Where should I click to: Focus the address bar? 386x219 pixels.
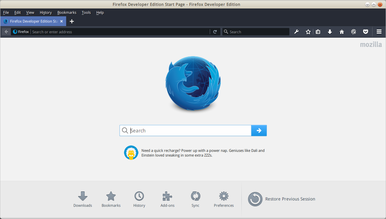coord(119,32)
